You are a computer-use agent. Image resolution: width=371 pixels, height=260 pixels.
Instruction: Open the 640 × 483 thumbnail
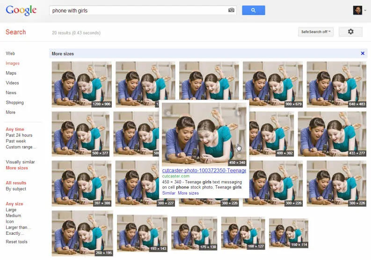click(x=336, y=84)
